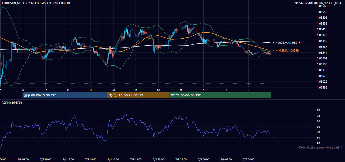The width and height of the screenshot is (345, 162).
Task: Click price axis value 1.08545
Action: pos(322,12)
